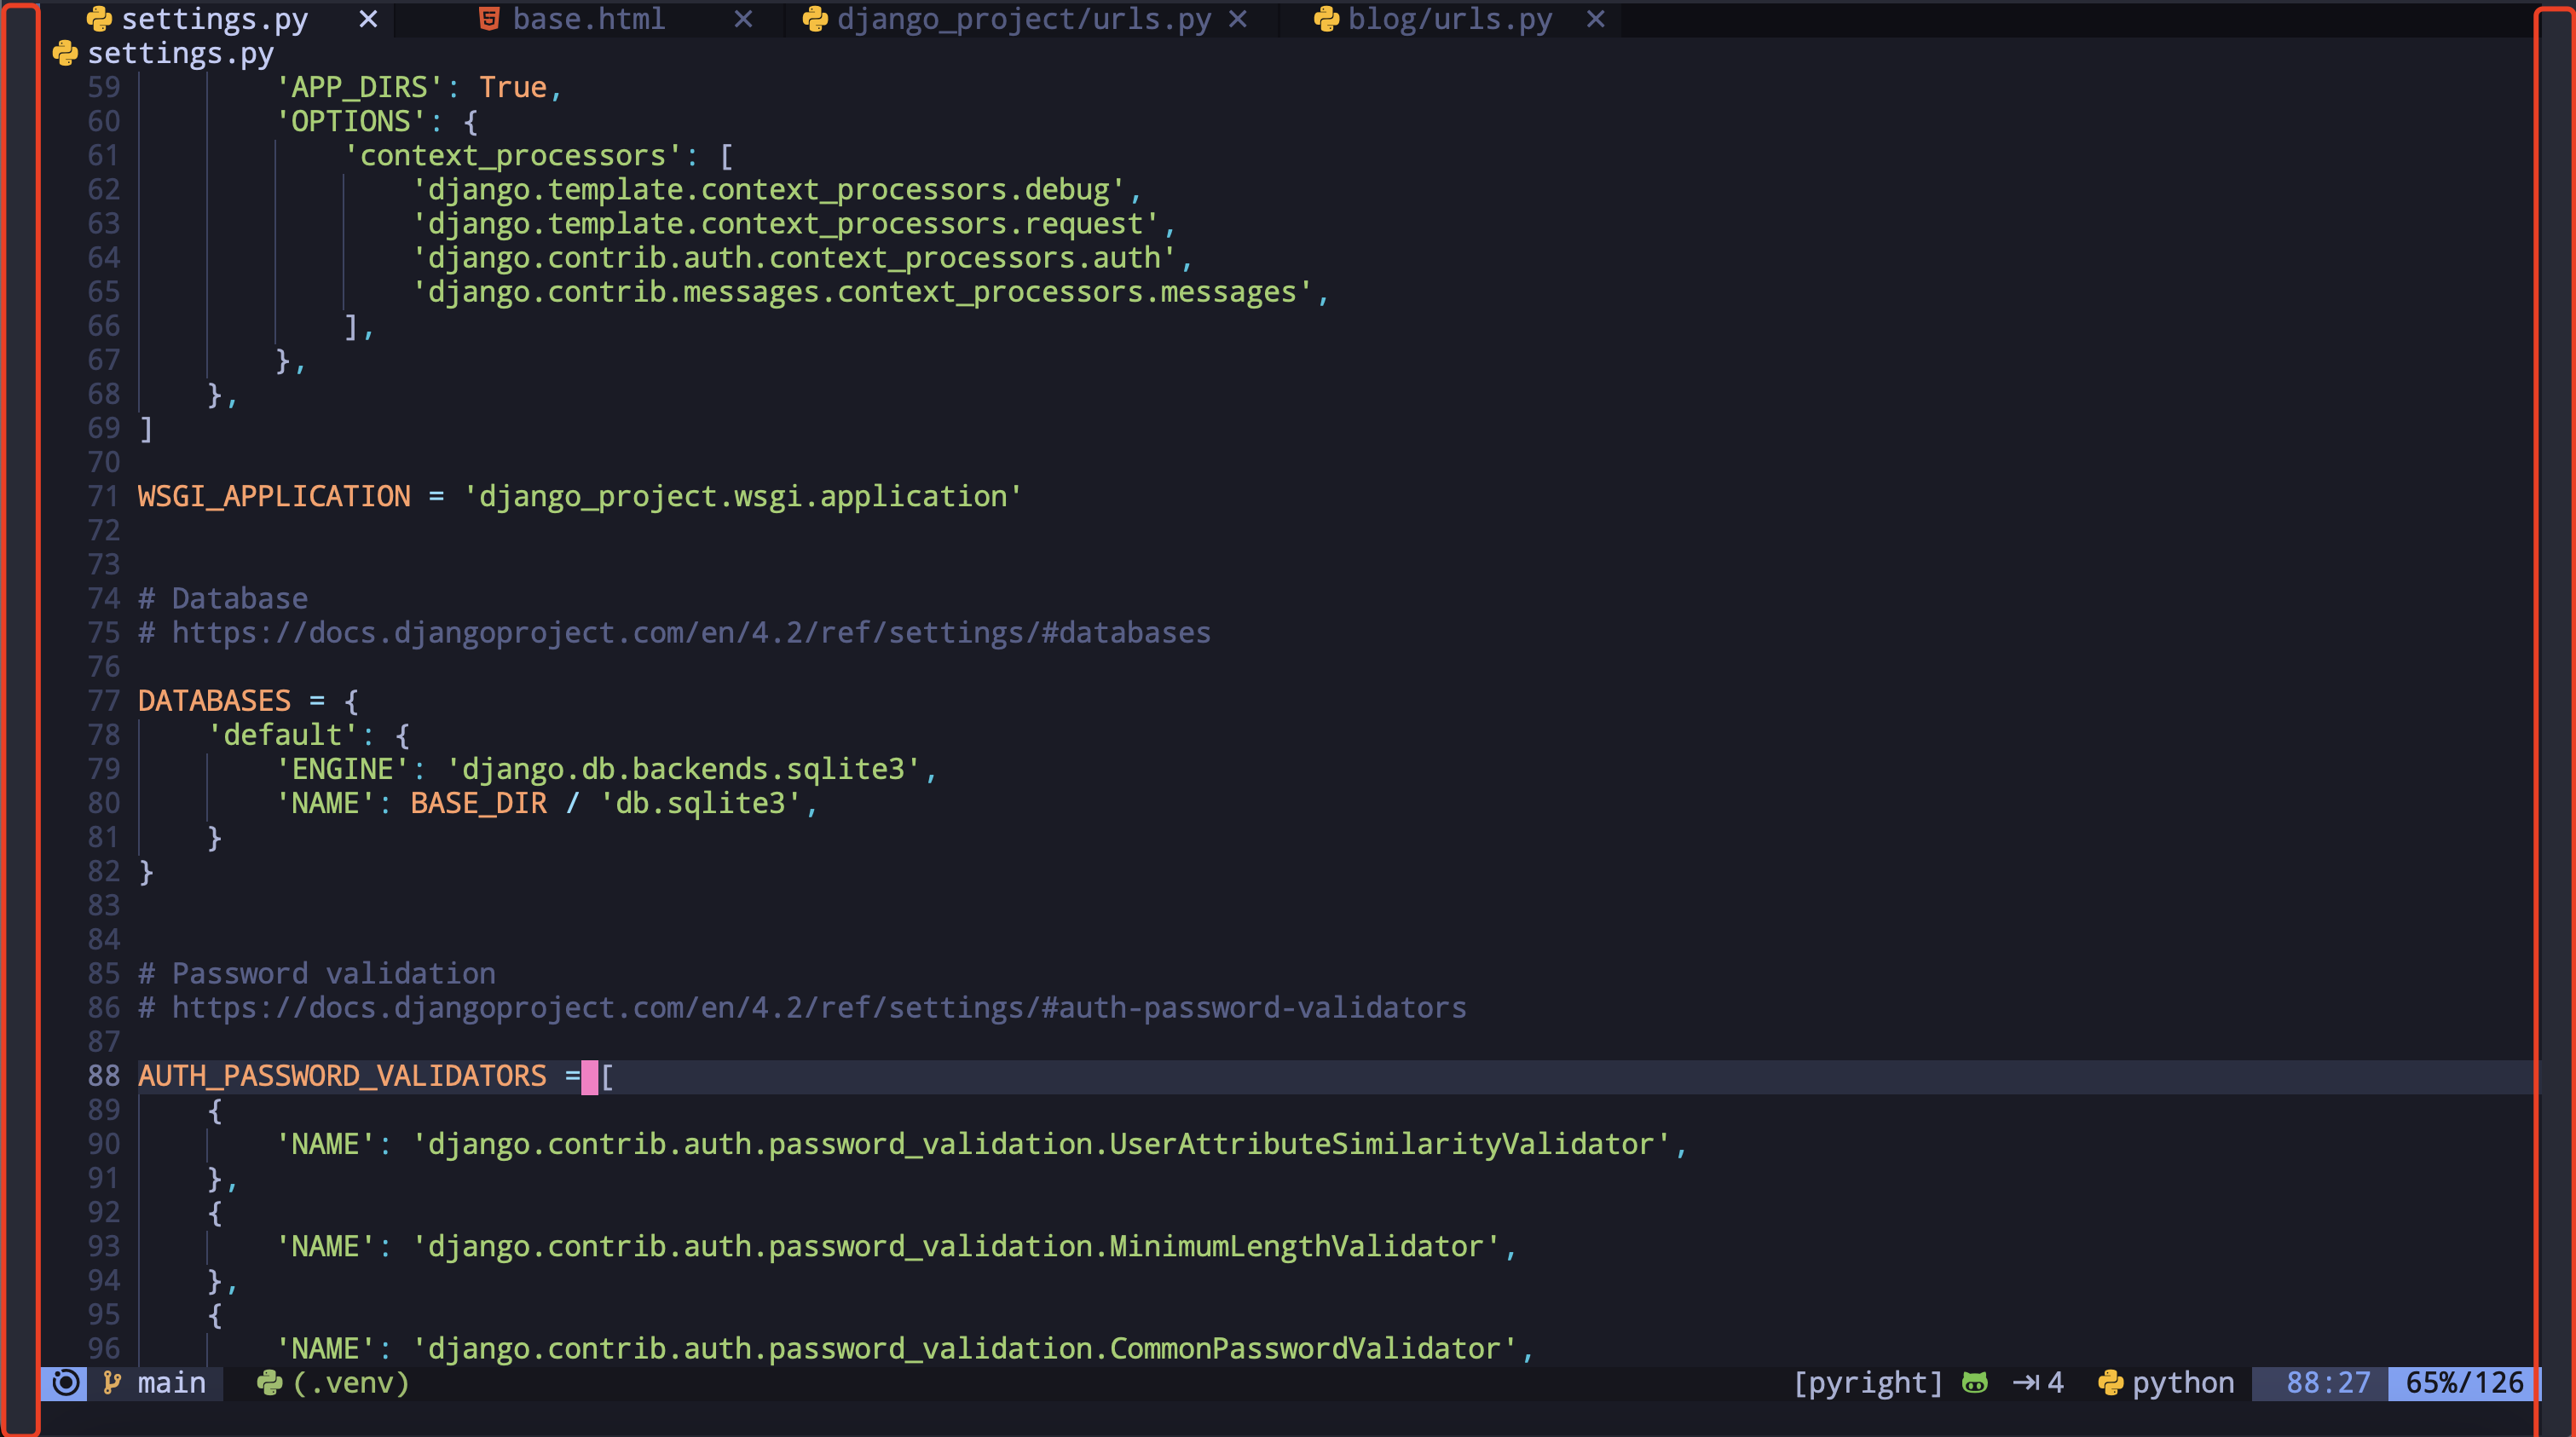Close the settings.py tab

click(x=367, y=18)
